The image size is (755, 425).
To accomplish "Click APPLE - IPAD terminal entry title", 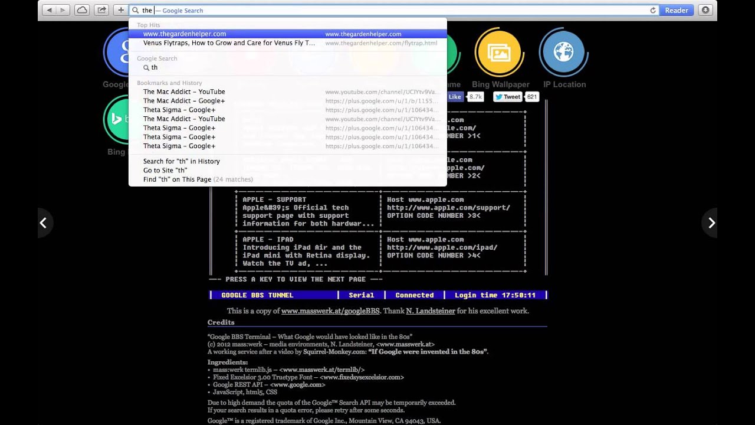I will 268,240.
